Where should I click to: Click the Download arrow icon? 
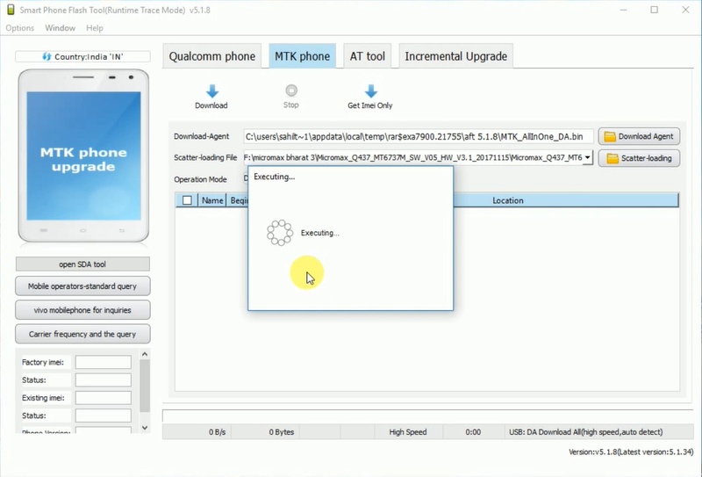coord(211,91)
